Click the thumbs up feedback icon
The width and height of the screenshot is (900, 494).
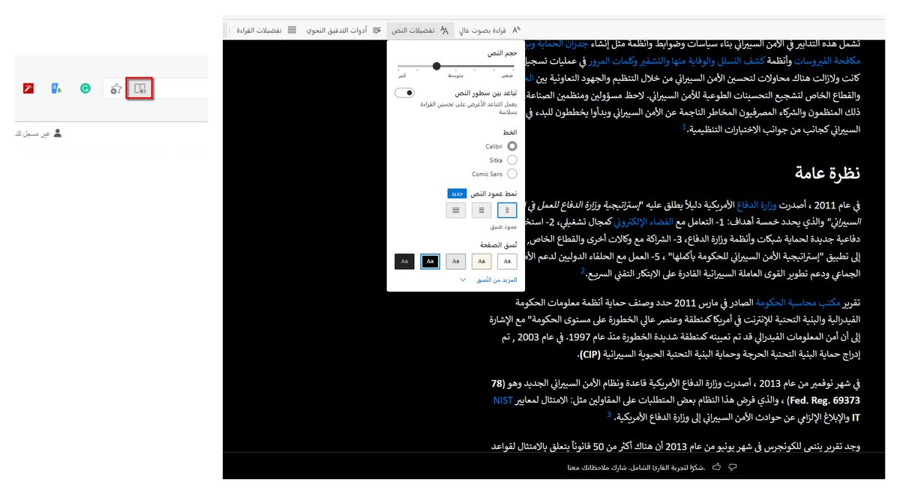coord(717,467)
